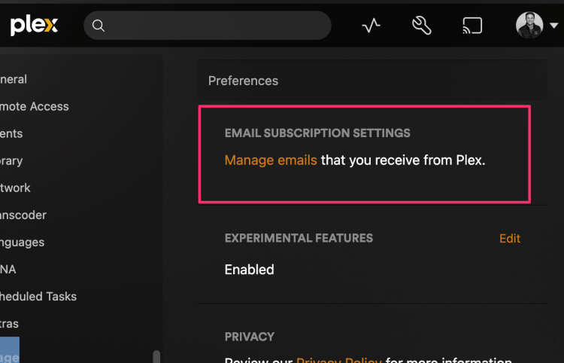The width and height of the screenshot is (564, 363).
Task: Click the Preferences section header
Action: point(243,81)
